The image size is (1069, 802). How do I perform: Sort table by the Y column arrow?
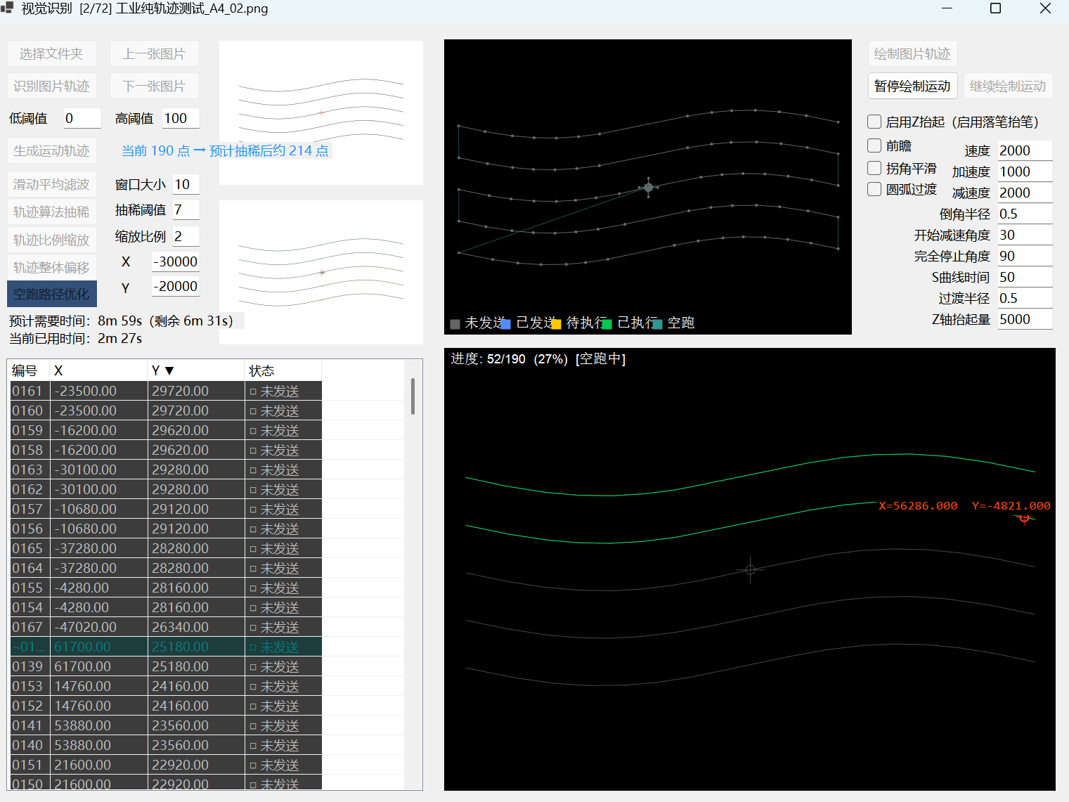[x=169, y=370]
